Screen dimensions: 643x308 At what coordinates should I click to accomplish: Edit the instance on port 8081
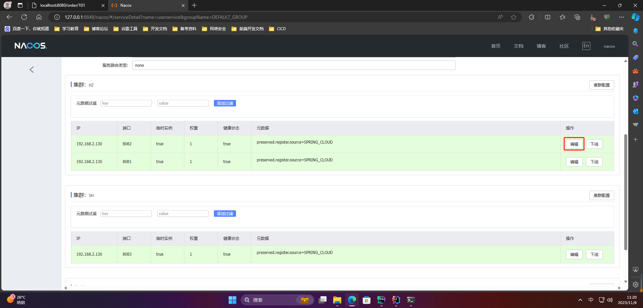[574, 162]
